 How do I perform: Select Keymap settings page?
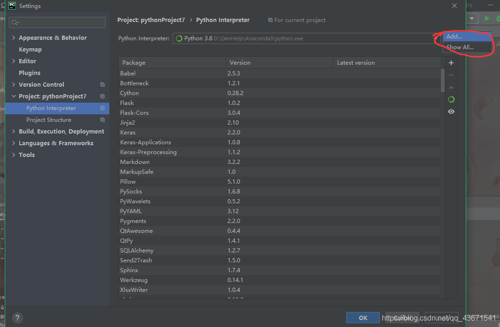tap(30, 49)
